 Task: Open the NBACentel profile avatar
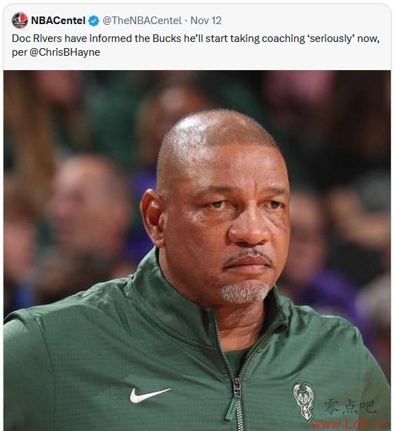click(20, 21)
